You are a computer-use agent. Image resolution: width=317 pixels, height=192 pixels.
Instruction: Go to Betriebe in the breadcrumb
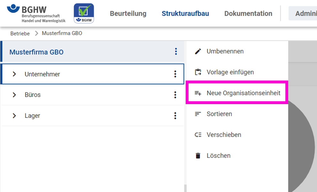(20, 33)
